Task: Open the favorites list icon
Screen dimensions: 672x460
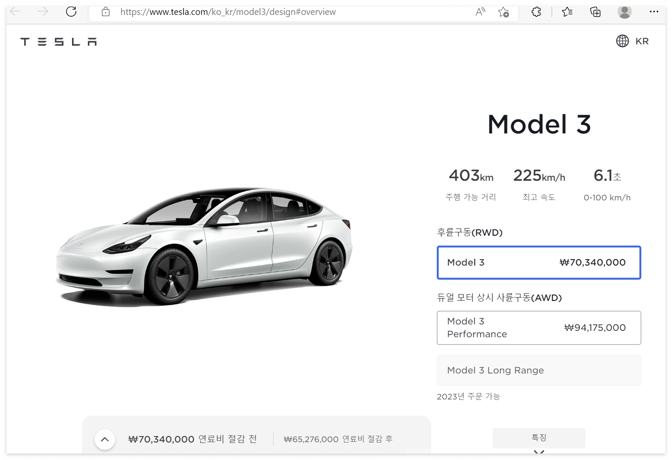Action: (x=567, y=12)
